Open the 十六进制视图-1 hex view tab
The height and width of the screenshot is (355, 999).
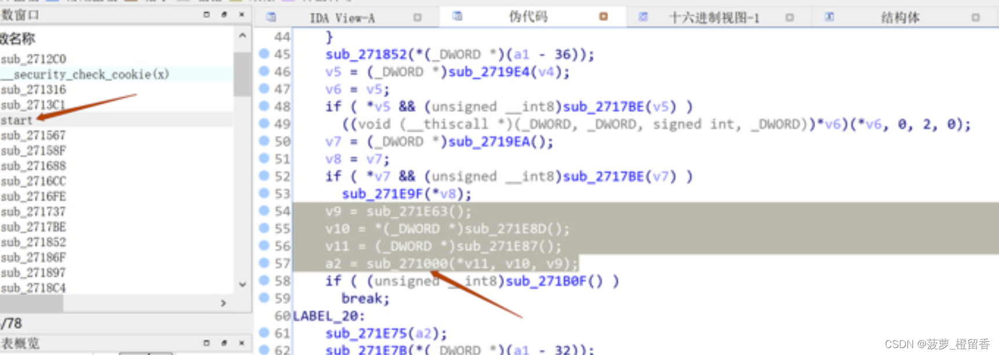coord(714,18)
